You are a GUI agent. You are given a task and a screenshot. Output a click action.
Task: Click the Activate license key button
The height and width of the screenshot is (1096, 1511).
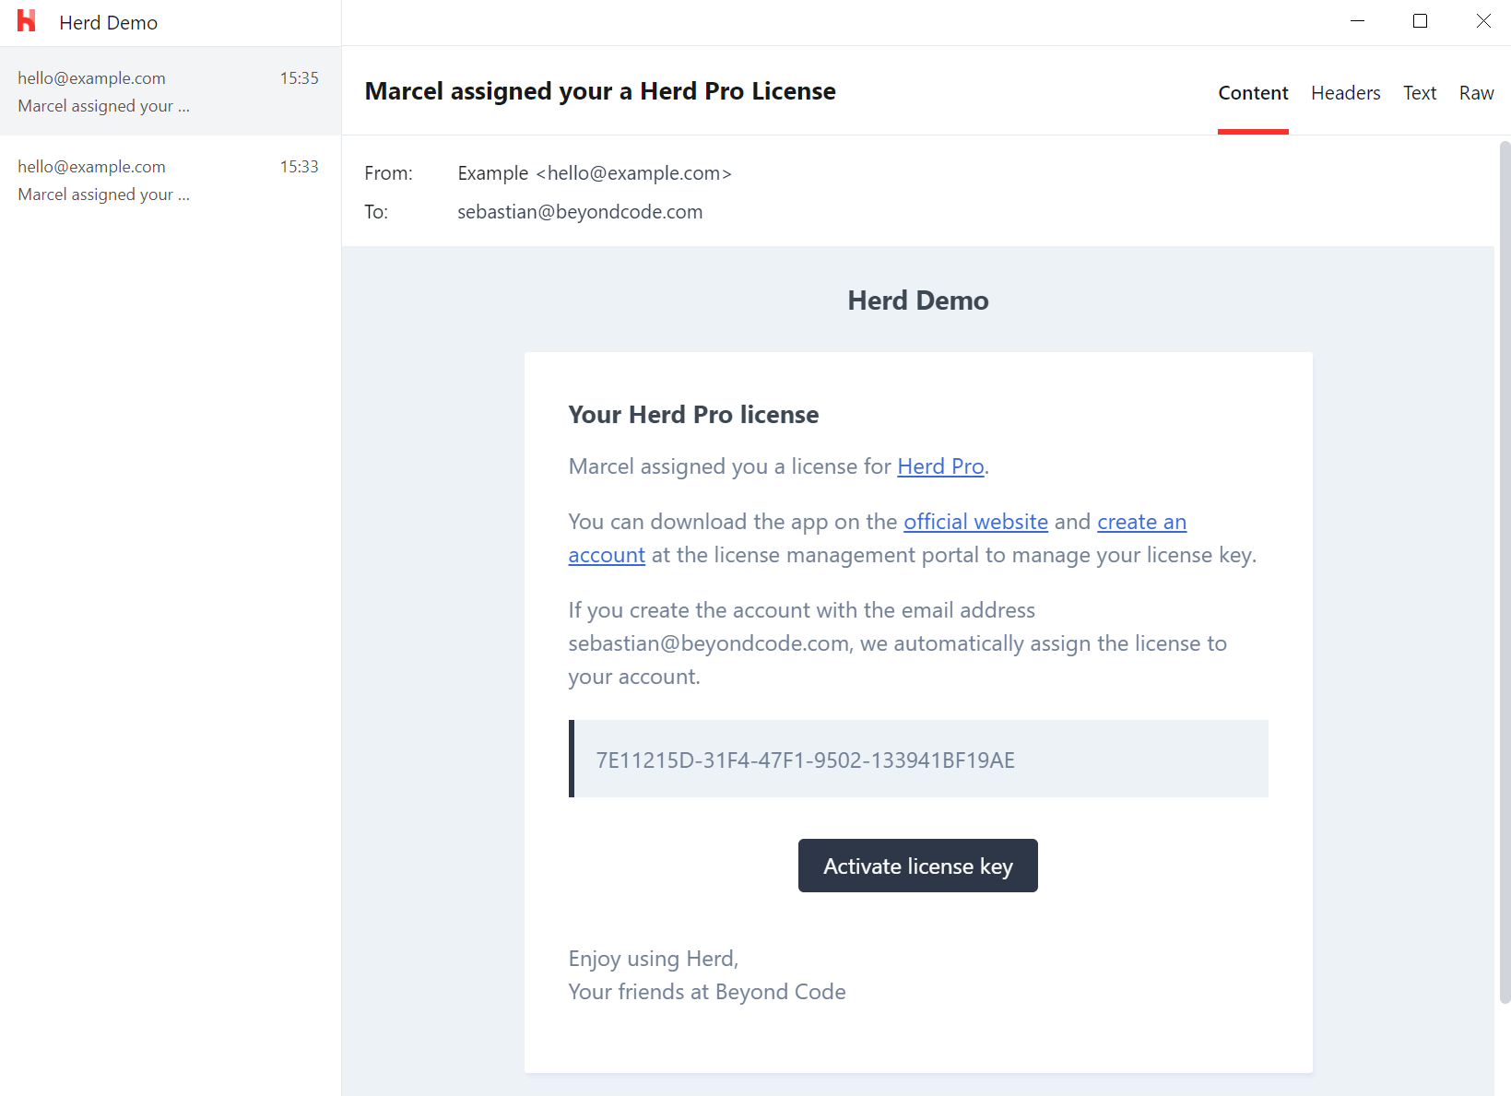(x=917, y=866)
